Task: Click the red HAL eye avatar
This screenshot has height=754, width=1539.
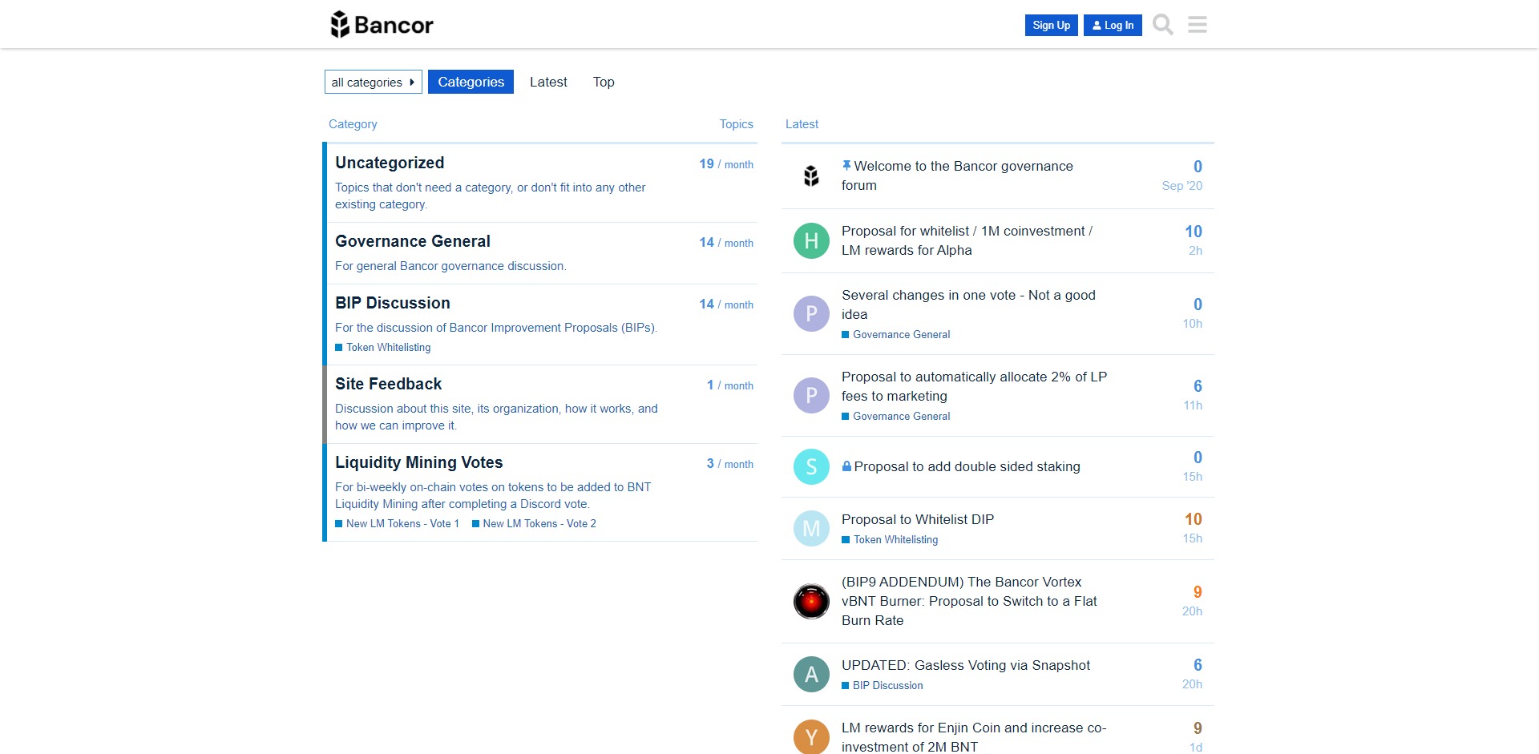Action: coord(811,601)
